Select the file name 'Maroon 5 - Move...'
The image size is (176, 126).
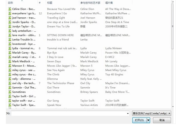tap(24, 66)
